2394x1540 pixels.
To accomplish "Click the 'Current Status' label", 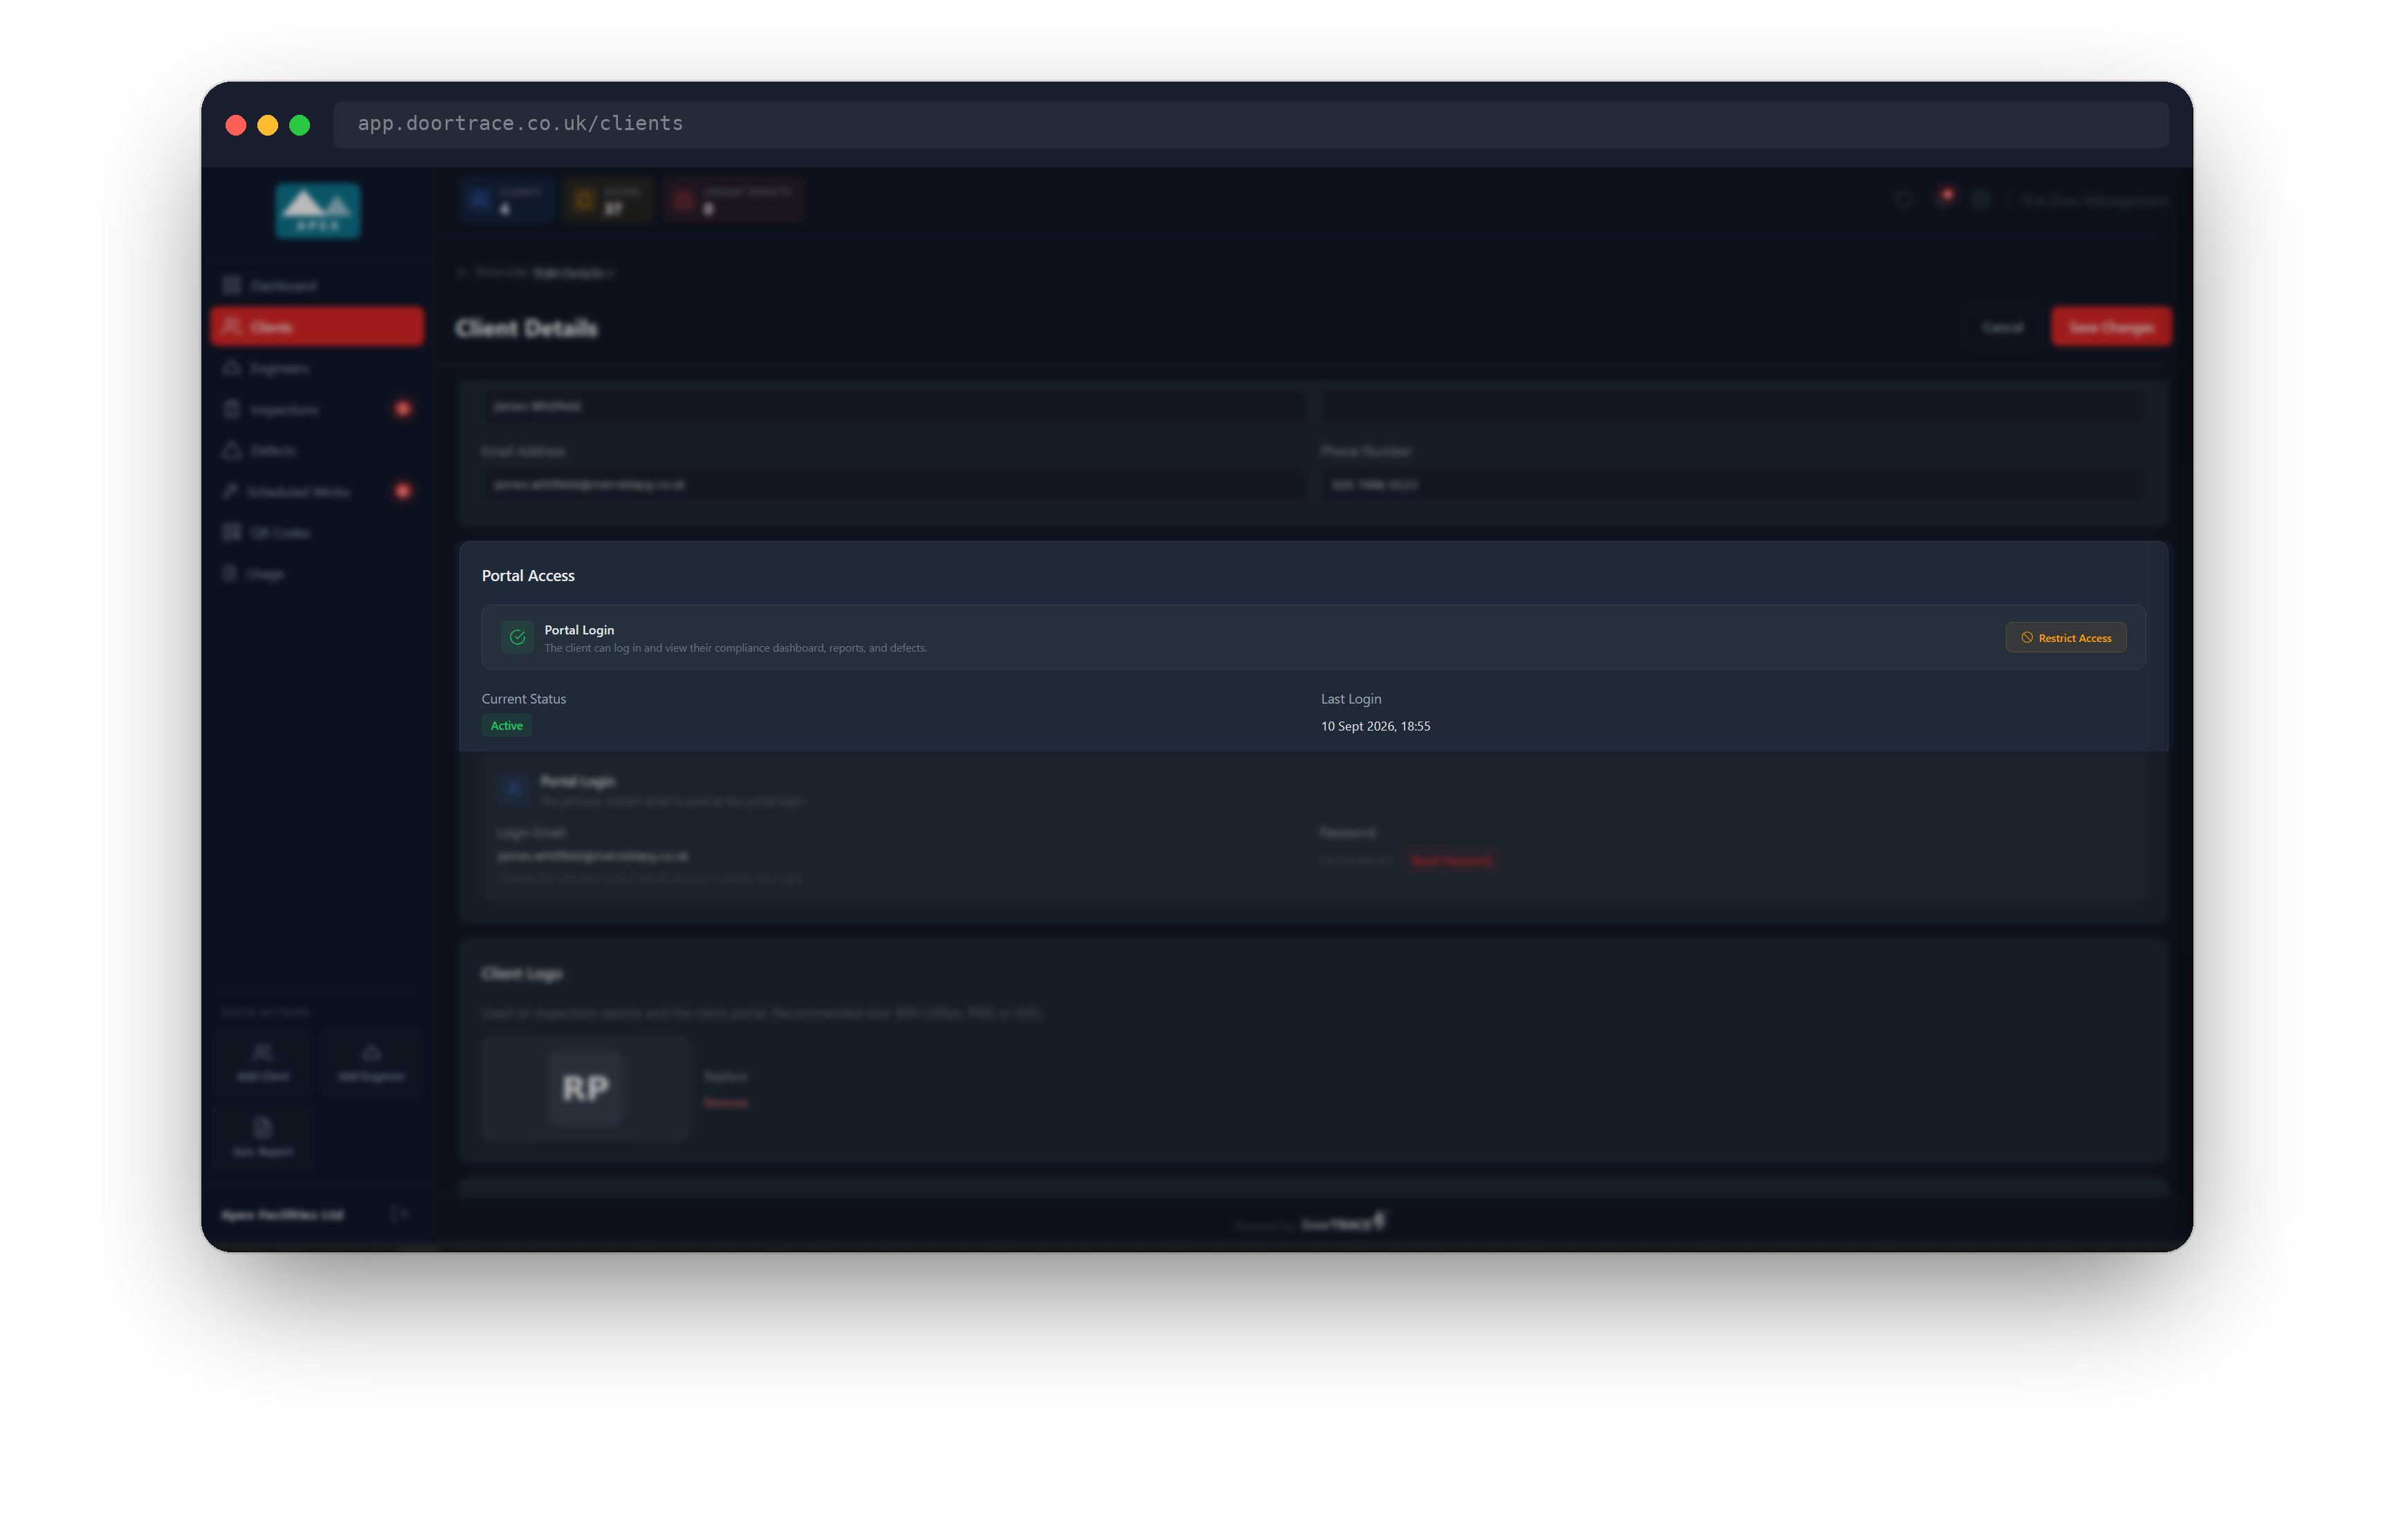I will [x=524, y=699].
